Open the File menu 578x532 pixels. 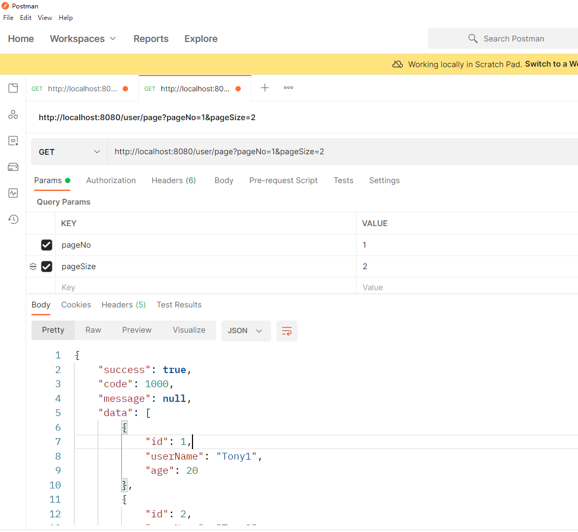click(8, 18)
